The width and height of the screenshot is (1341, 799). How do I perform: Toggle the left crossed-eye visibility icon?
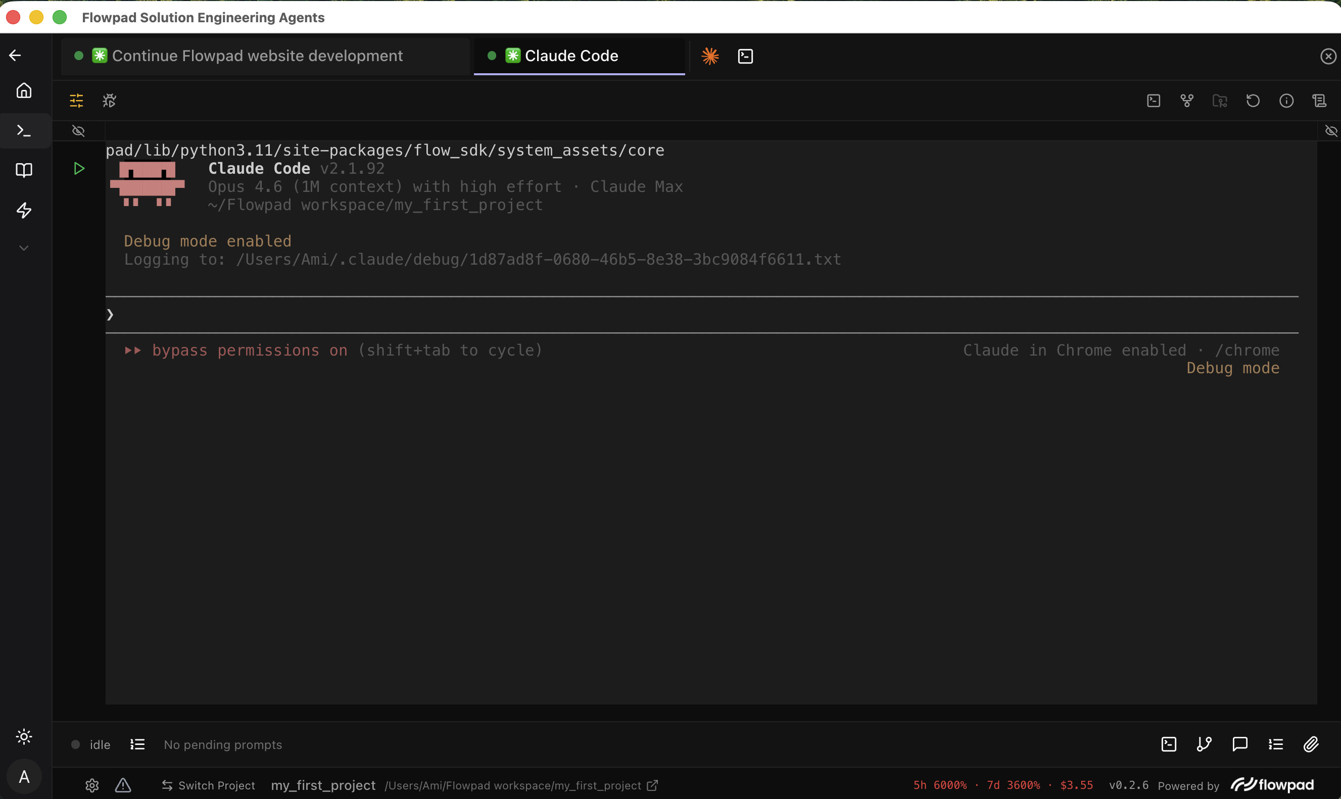point(79,131)
